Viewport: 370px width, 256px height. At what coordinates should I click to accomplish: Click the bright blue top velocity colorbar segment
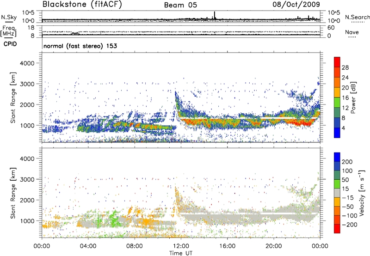[x=337, y=157]
